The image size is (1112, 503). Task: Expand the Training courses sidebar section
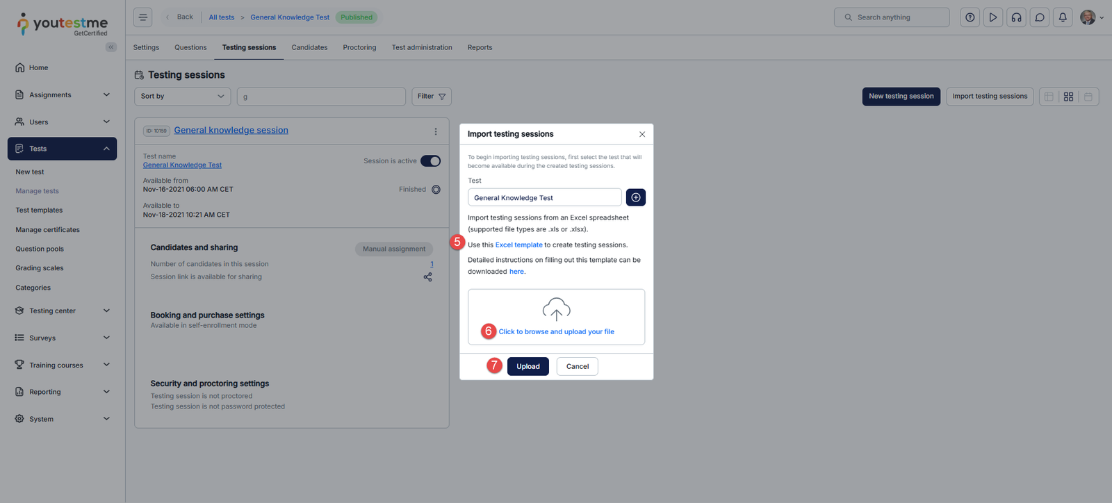(x=63, y=365)
